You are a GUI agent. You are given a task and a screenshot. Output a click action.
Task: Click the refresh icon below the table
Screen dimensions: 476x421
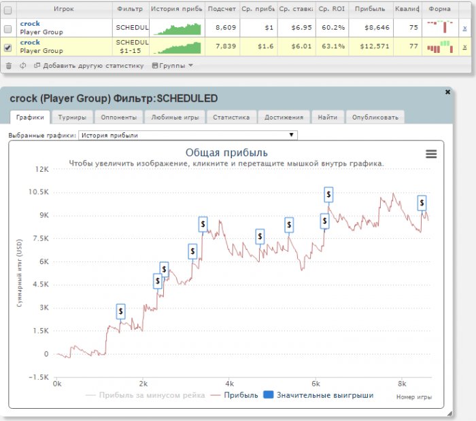(23, 65)
